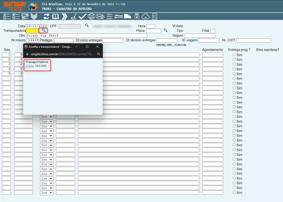Click the double right-chevron icon

point(64,16)
